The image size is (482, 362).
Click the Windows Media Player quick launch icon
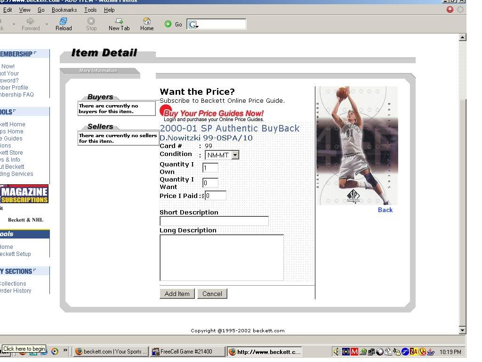click(x=55, y=351)
